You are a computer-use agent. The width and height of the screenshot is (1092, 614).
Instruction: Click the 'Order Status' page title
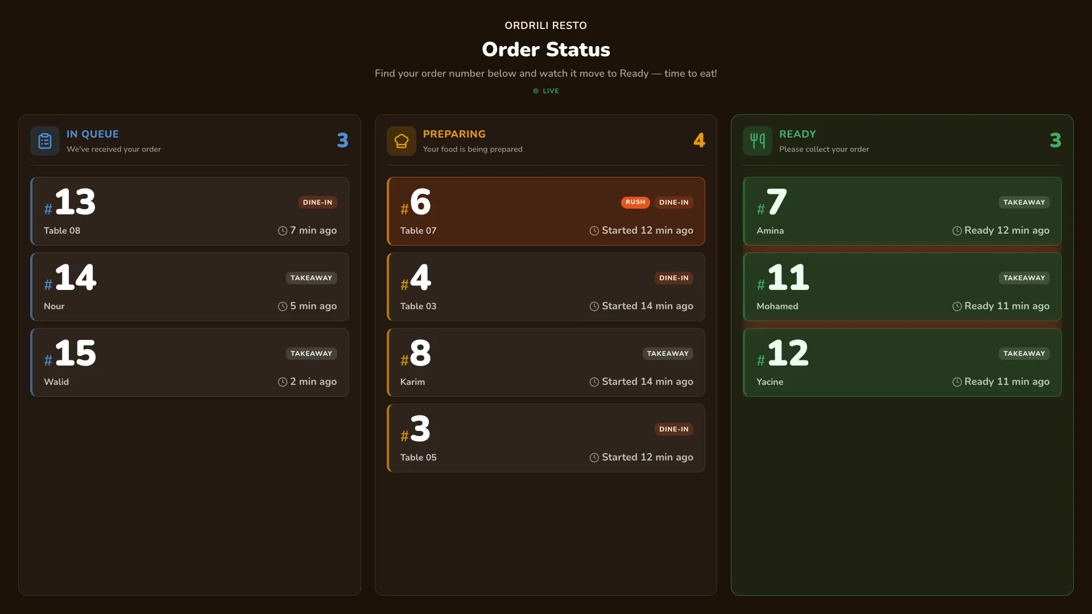click(546, 49)
